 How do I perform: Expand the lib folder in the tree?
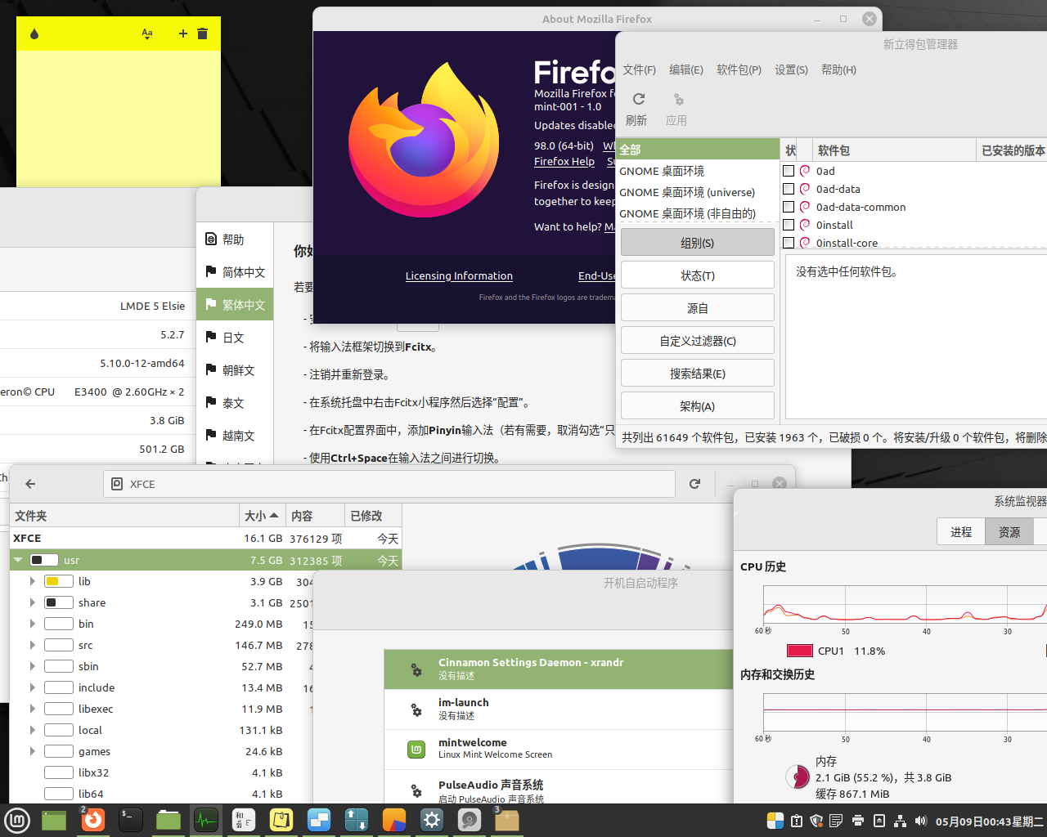pyautogui.click(x=32, y=581)
